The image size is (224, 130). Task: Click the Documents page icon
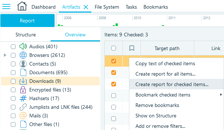23,72
